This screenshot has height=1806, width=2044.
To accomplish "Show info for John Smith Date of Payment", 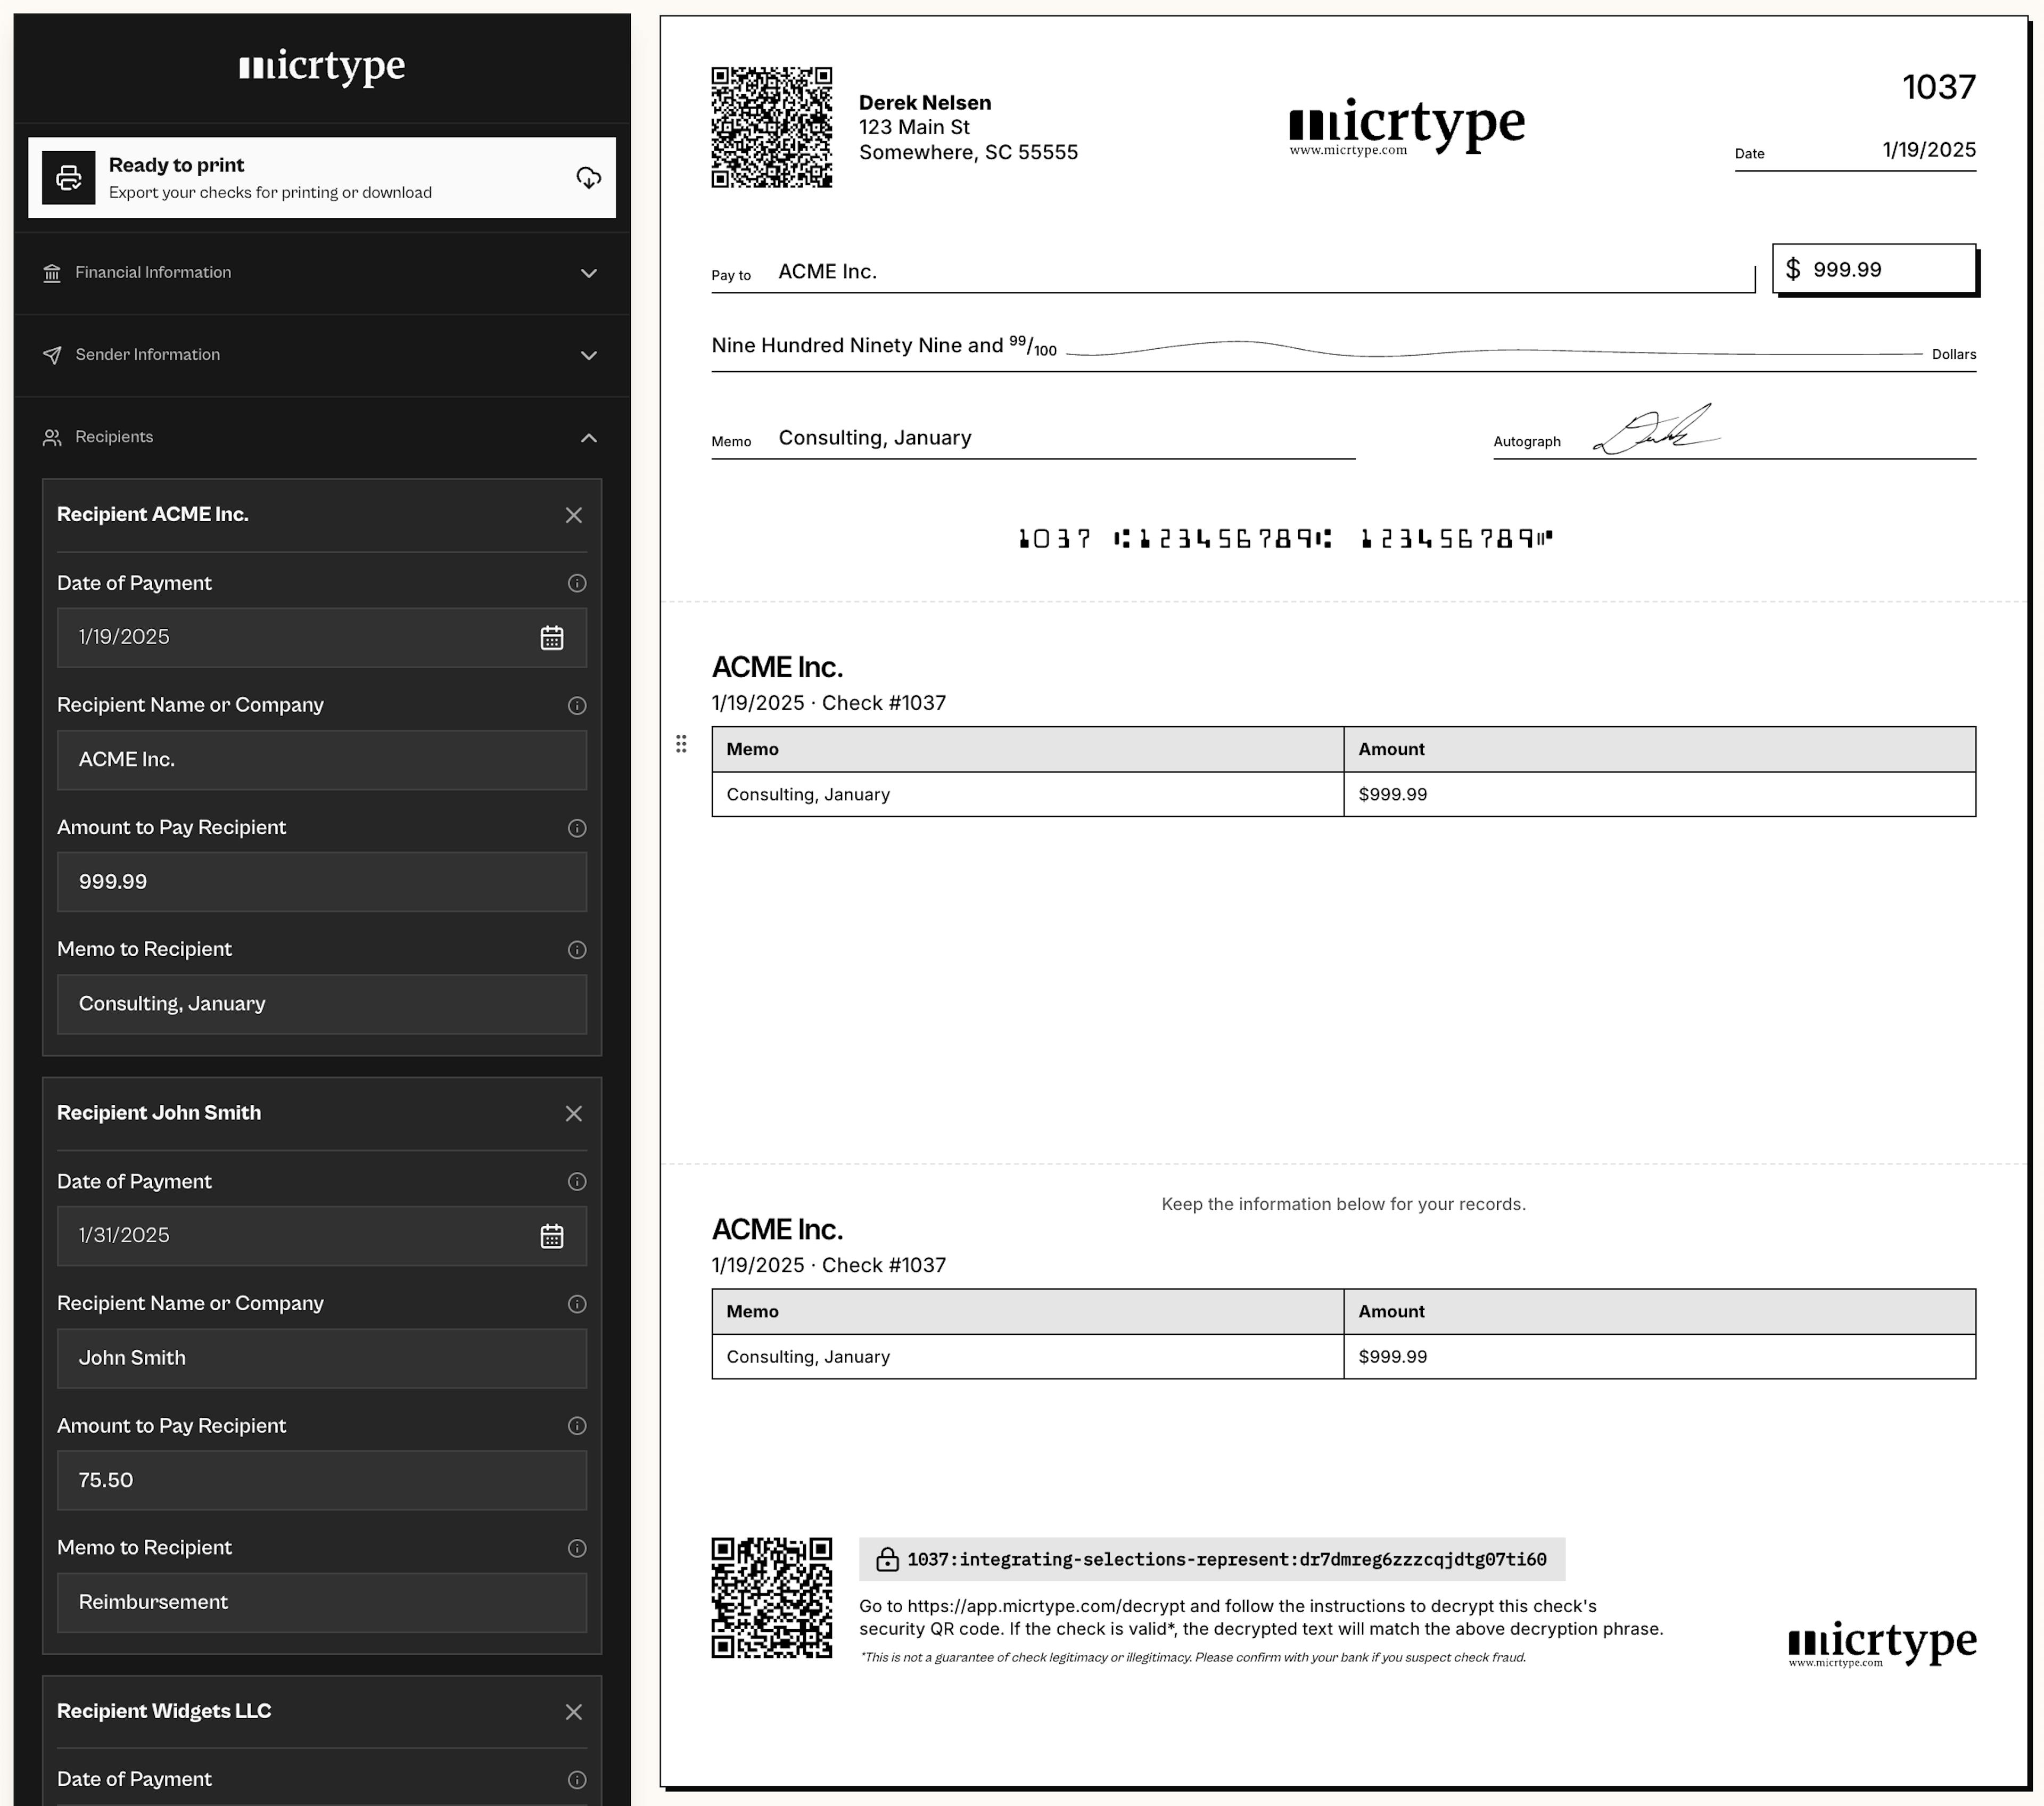I will [577, 1182].
